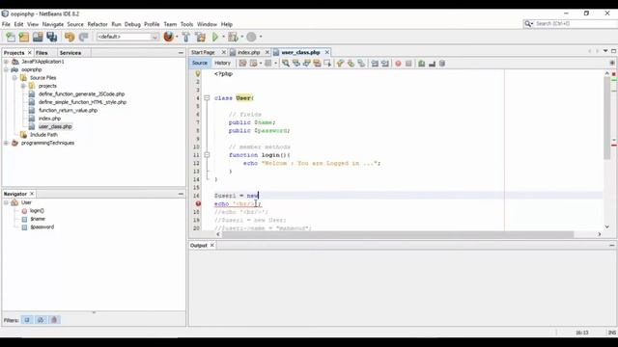Screen dimensions: 618x347
Task: Click the lightbulb hint icon at line 1
Action: click(x=198, y=73)
